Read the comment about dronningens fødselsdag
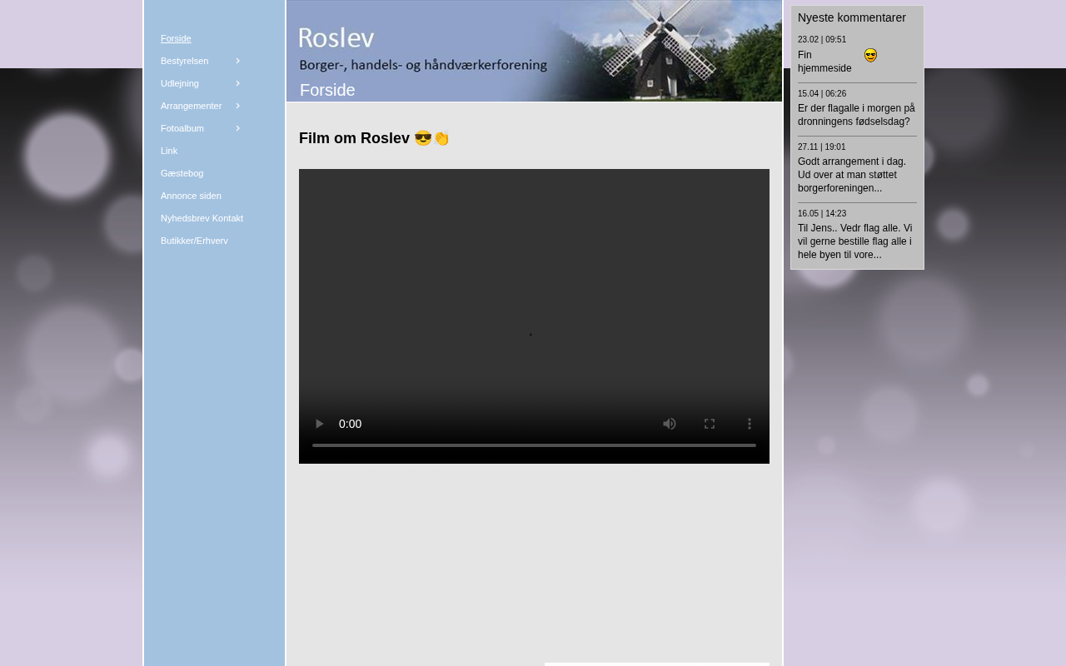The width and height of the screenshot is (1066, 666). (856, 115)
